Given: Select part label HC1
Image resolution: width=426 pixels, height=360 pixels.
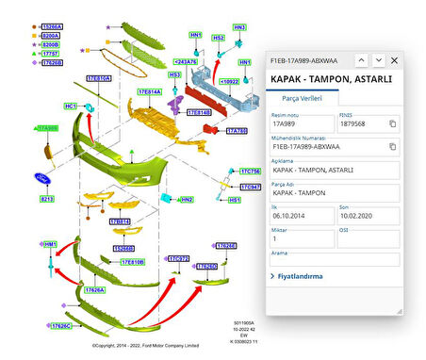Looking at the screenshot, I should [x=71, y=106].
